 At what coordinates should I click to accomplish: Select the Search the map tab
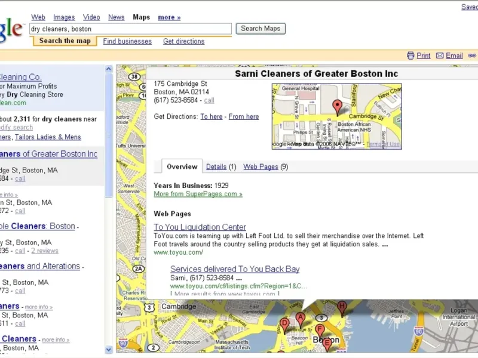click(x=65, y=41)
